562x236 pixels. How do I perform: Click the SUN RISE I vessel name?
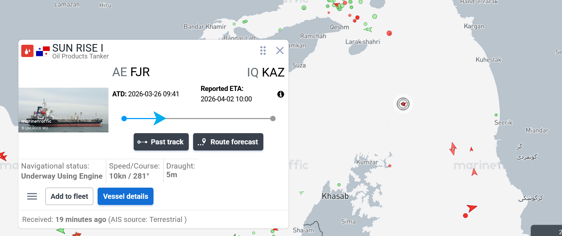click(78, 48)
